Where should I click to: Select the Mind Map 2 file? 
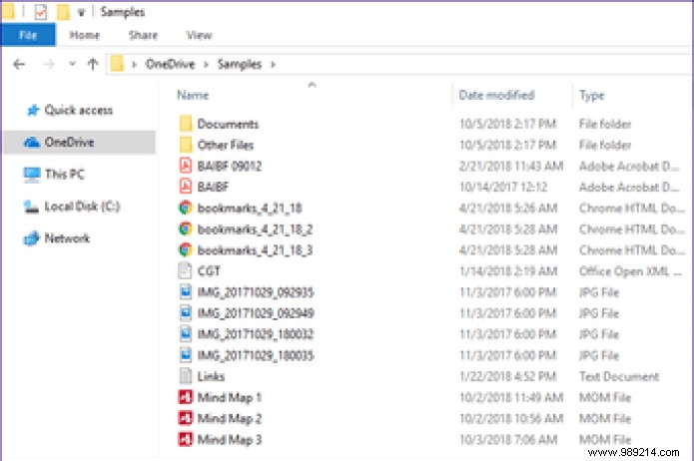pos(230,418)
